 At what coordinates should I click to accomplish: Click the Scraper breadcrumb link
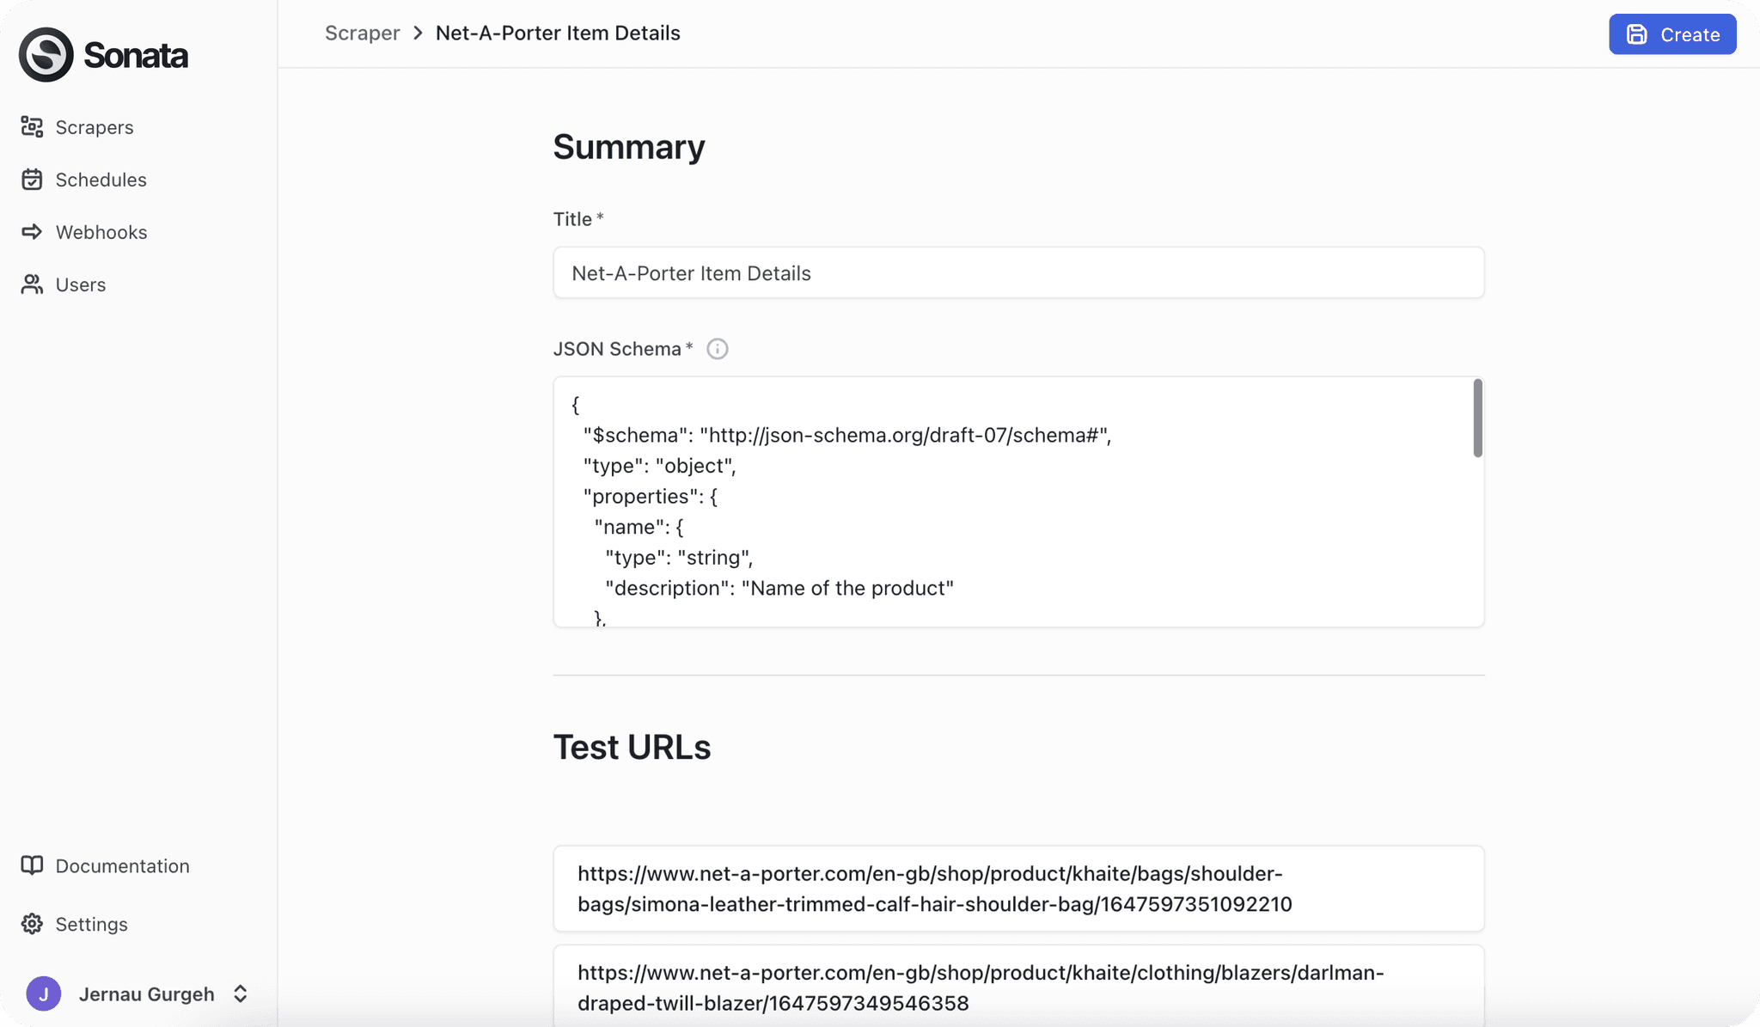(363, 33)
